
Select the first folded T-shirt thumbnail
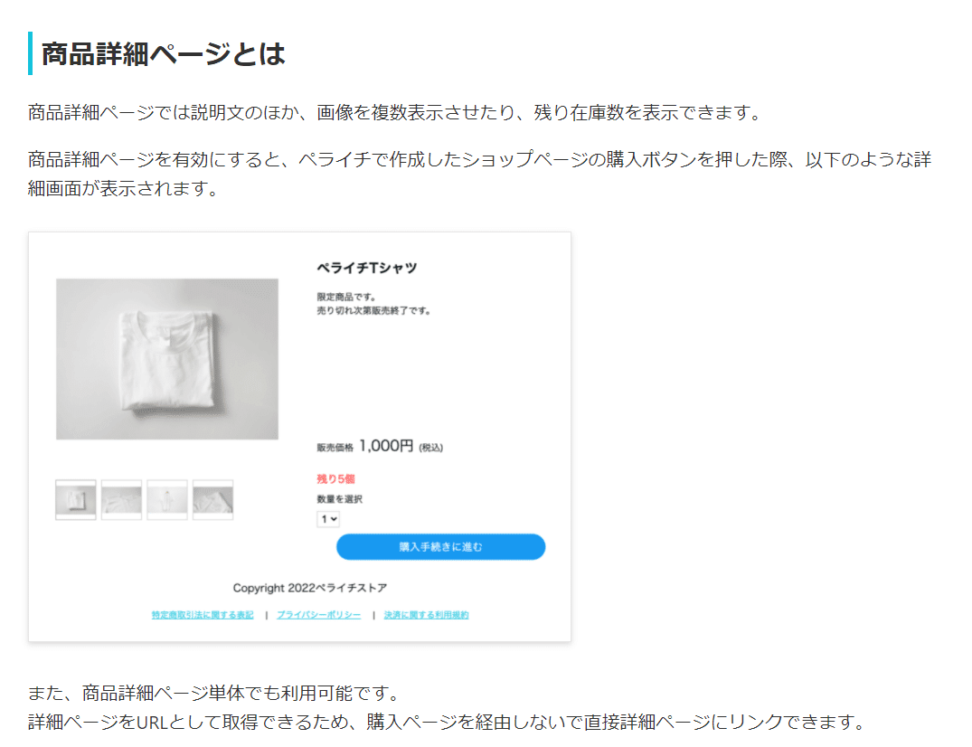point(75,499)
